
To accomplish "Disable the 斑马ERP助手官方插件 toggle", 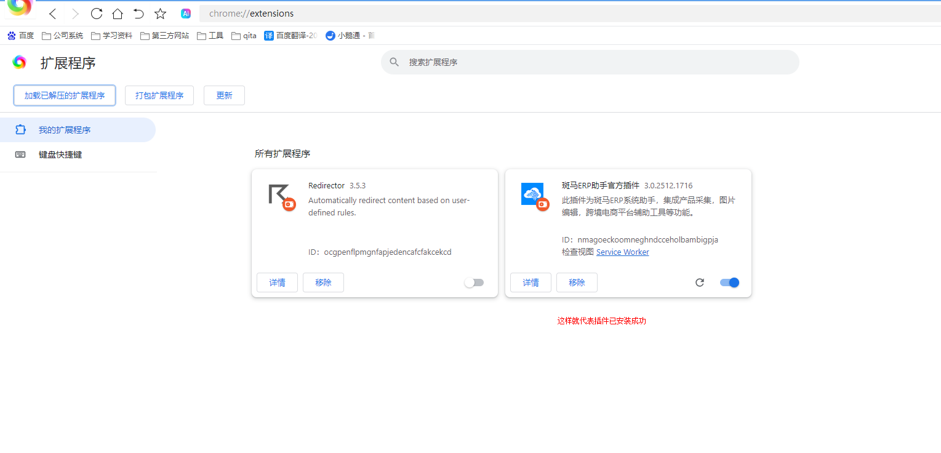I will click(729, 283).
